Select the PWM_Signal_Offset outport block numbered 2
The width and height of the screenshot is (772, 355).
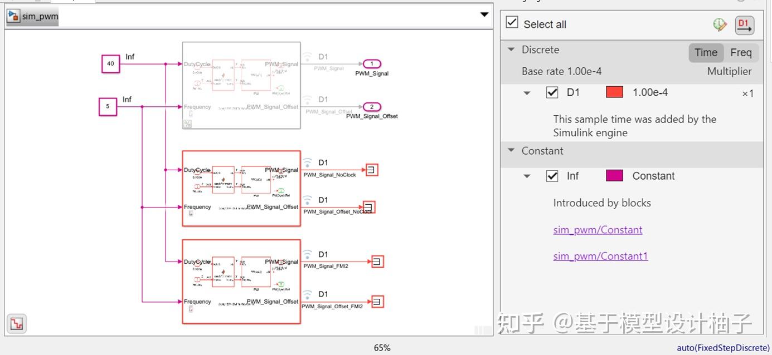[x=371, y=106]
